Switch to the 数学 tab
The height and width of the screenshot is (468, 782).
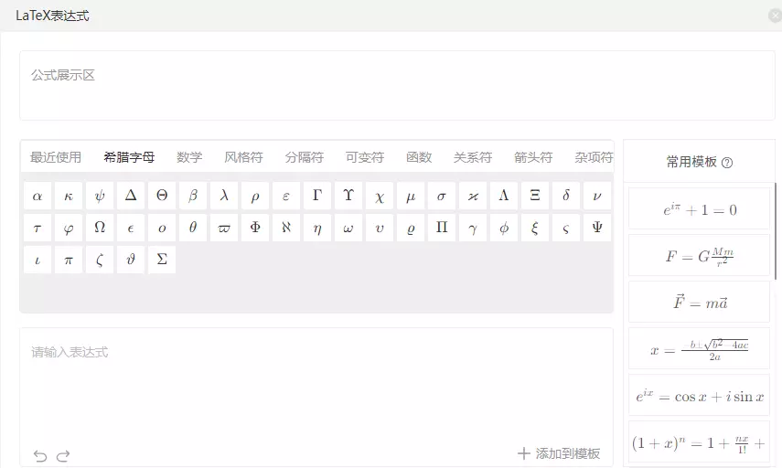tap(189, 157)
